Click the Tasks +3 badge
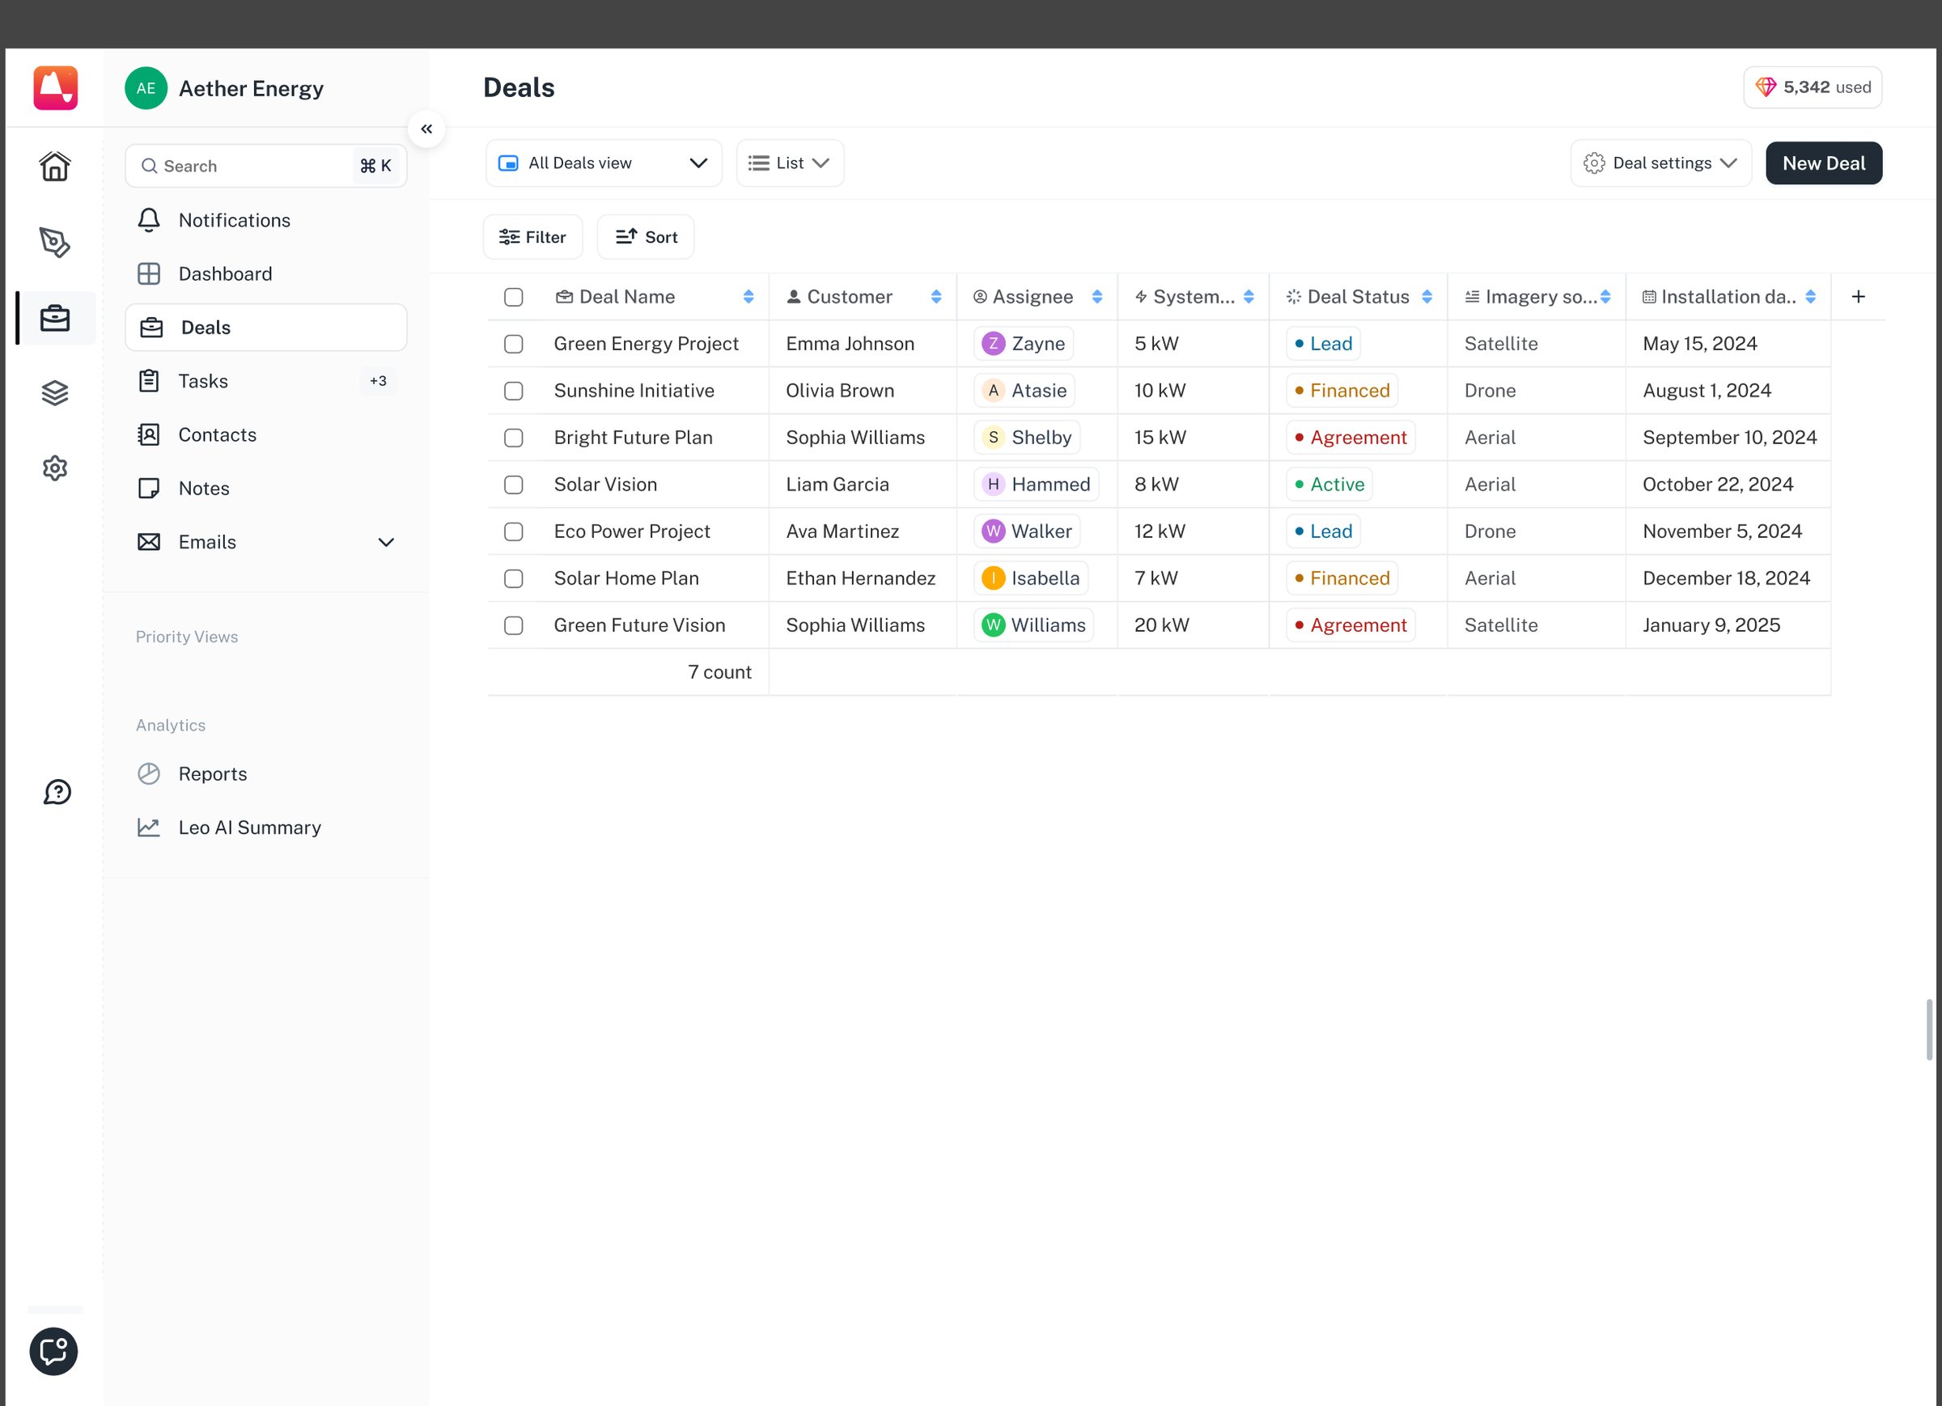1942x1406 pixels. pos(378,381)
